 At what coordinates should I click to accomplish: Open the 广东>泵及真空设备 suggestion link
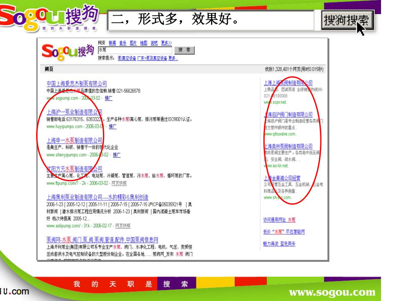coord(152,58)
